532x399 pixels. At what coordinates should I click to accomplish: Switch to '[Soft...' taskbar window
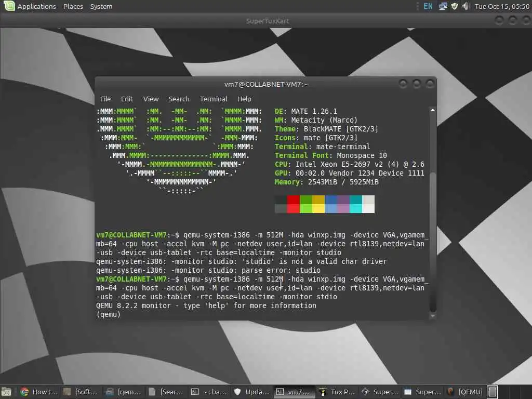(82, 392)
